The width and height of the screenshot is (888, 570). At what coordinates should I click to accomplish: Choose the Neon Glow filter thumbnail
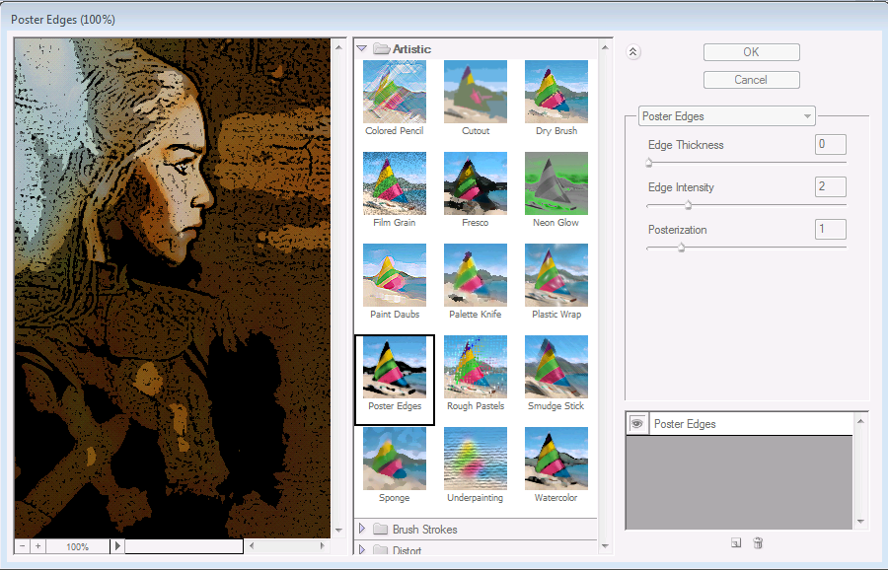click(x=556, y=184)
